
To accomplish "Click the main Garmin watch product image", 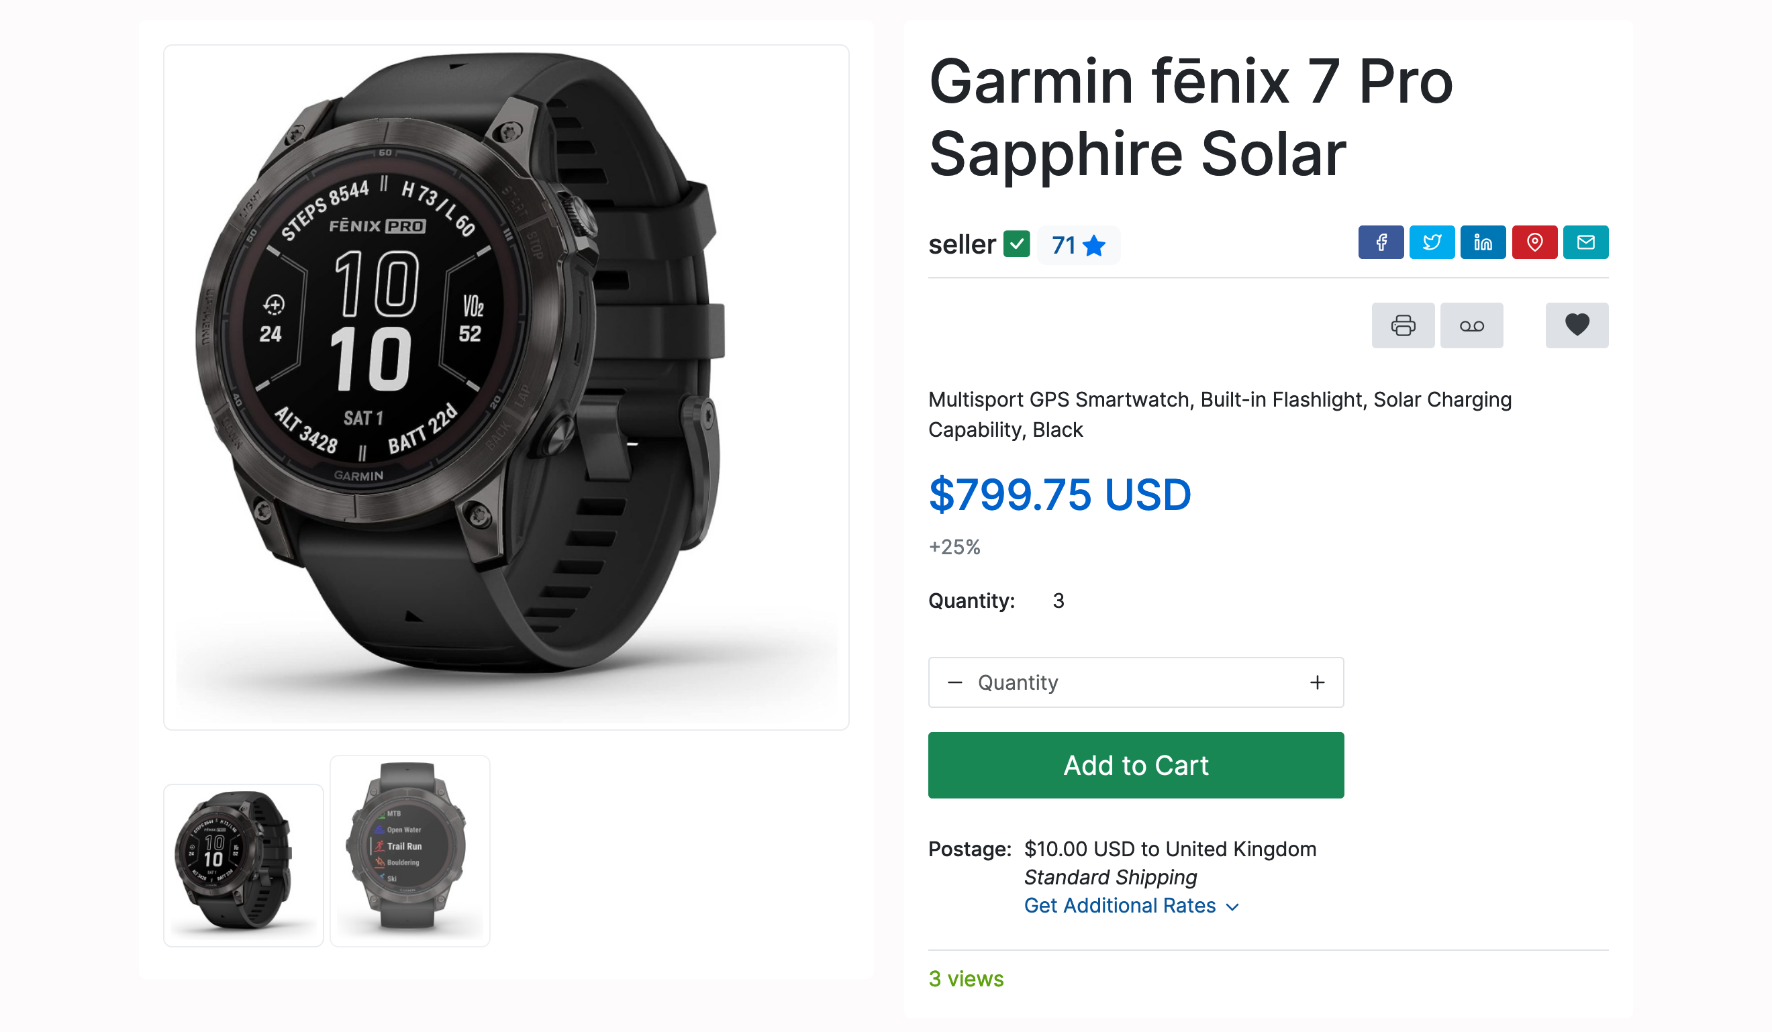I will coord(506,387).
